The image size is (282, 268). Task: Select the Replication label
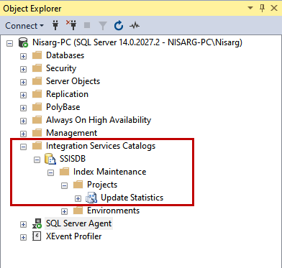click(67, 94)
